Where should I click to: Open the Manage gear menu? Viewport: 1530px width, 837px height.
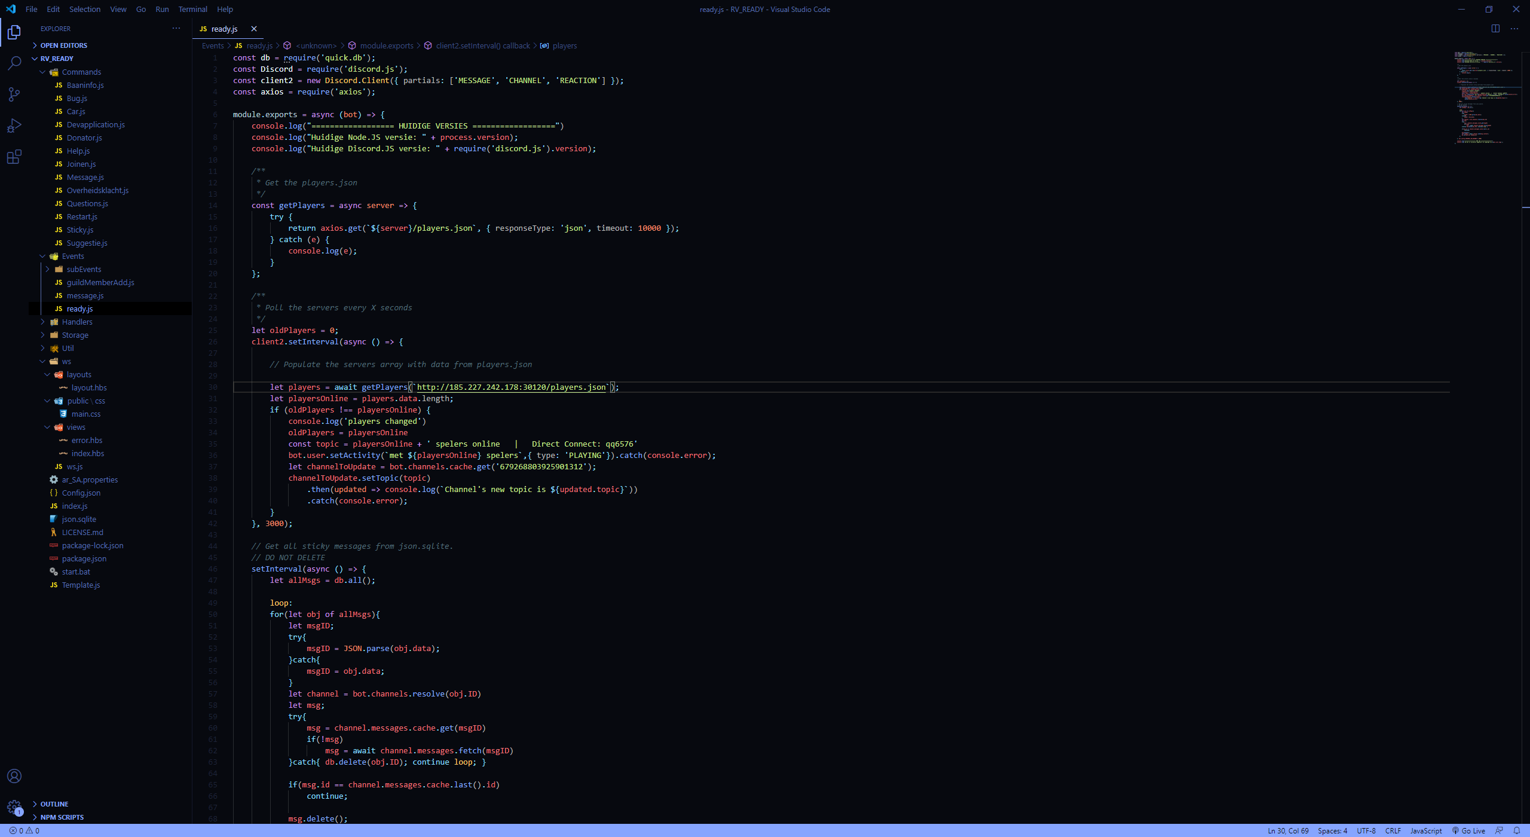pos(14,807)
